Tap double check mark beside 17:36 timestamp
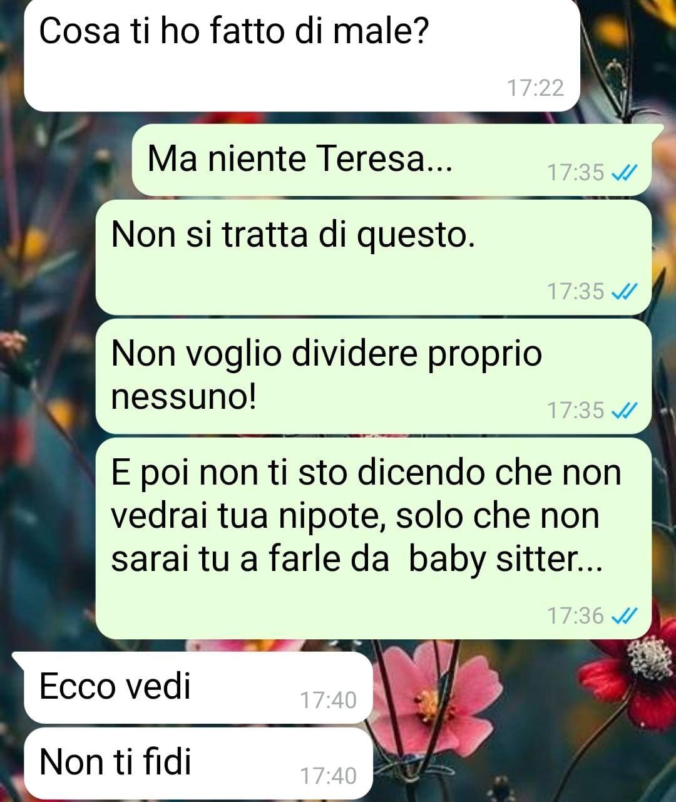 click(x=623, y=616)
